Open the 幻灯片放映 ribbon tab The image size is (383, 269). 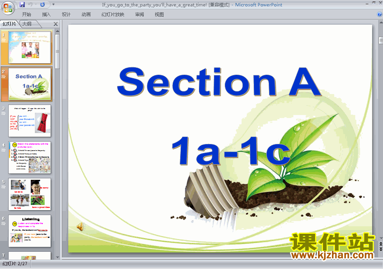coord(113,14)
